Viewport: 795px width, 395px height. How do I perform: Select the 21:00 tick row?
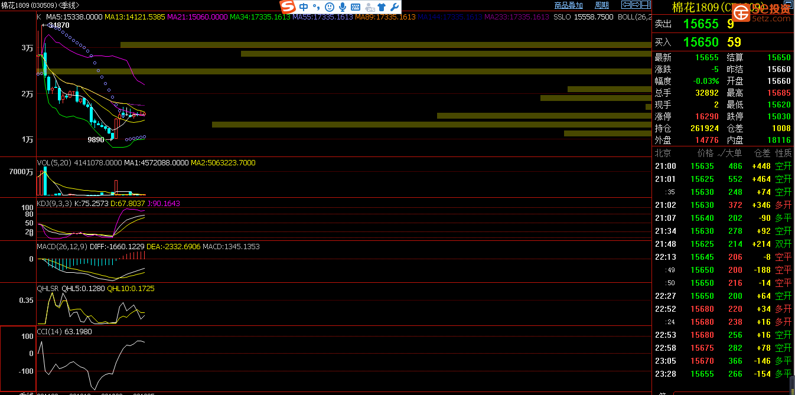point(724,166)
